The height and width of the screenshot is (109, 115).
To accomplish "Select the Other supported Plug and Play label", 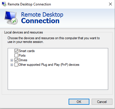I will [49, 65].
